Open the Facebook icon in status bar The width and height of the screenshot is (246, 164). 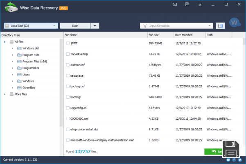(x=234, y=160)
